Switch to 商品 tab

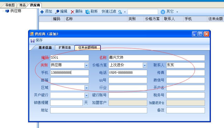tap(23, 5)
